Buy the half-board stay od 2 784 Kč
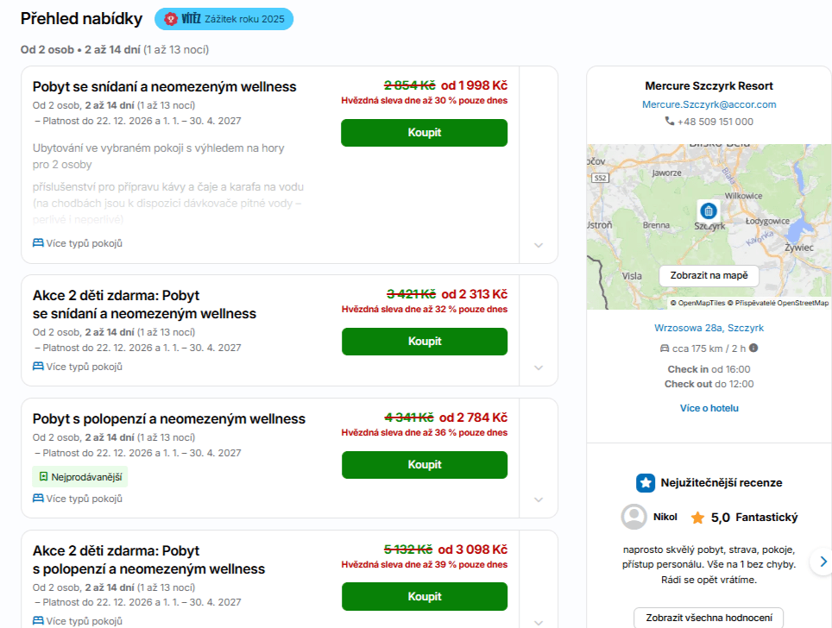This screenshot has height=628, width=832. tap(425, 465)
